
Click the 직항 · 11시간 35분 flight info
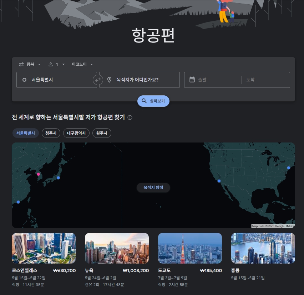coord(28,285)
